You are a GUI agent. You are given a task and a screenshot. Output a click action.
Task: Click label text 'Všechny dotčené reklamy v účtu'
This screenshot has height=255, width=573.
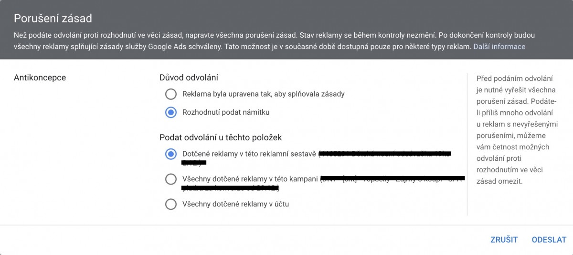click(235, 204)
